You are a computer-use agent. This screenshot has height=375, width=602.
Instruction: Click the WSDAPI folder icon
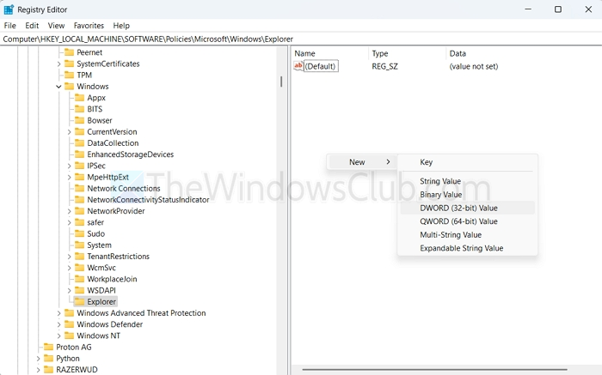click(x=79, y=290)
